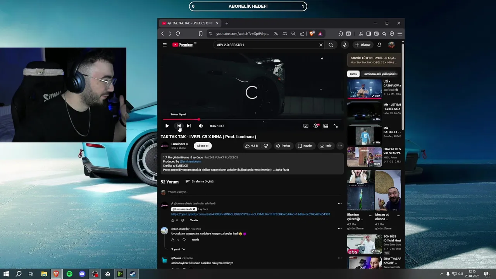Screen dimensions: 496x279
Task: Skip to the next video
Action: pos(188,126)
